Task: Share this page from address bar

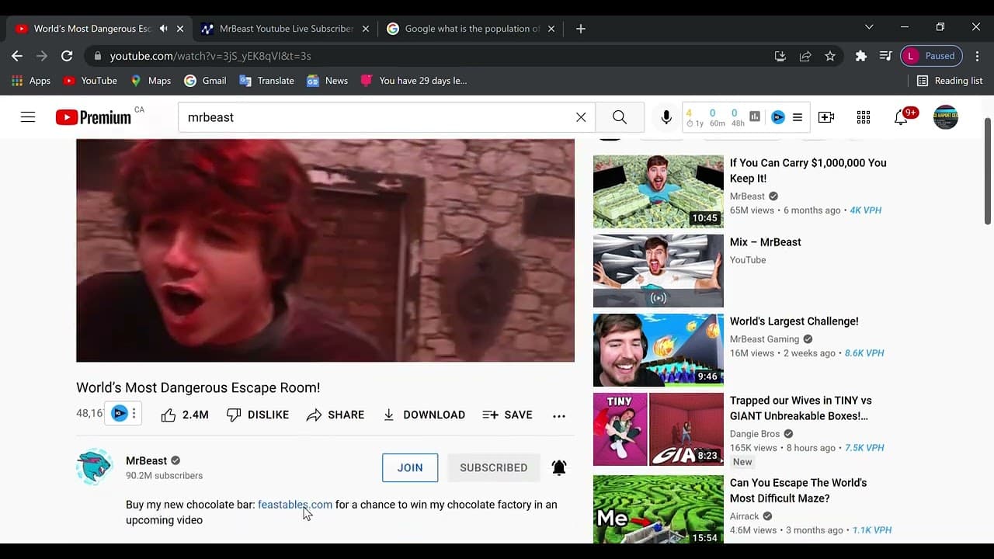Action: coord(805,56)
